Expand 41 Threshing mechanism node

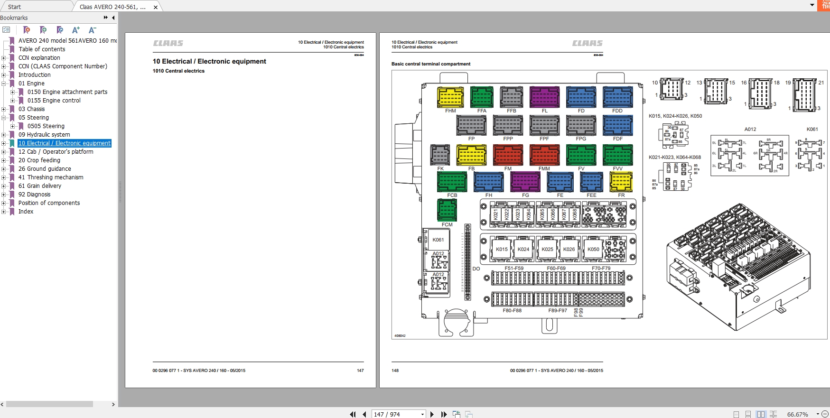pyautogui.click(x=4, y=177)
